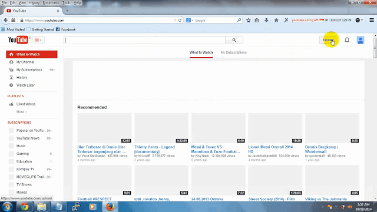The image size is (377, 212).
Task: Click the volume speaker tray icon
Action: (349, 207)
